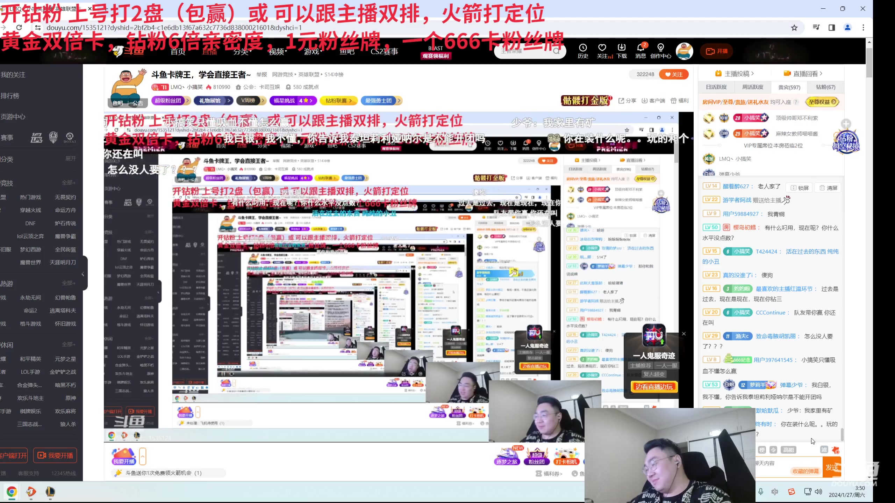The height and width of the screenshot is (503, 895).
Task: Open the 视频 dropdown in the nav bar
Action: click(x=278, y=52)
